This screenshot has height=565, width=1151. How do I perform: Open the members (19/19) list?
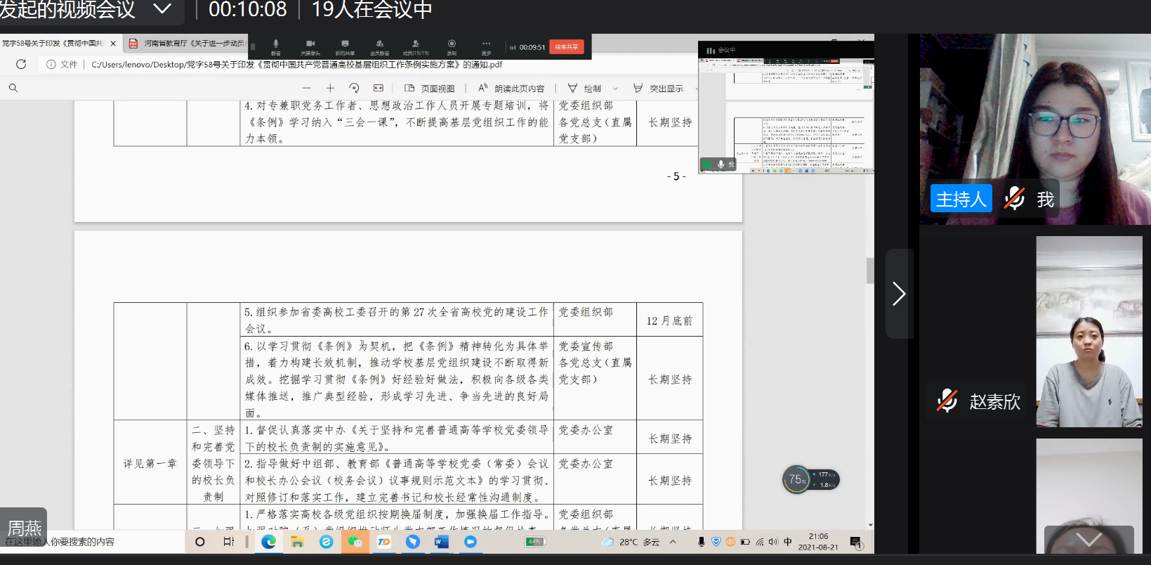(x=416, y=46)
